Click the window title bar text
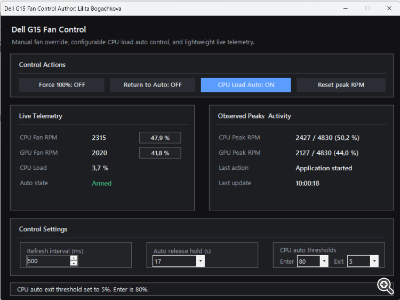Screen dimensions: 400x300 pos(63,9)
